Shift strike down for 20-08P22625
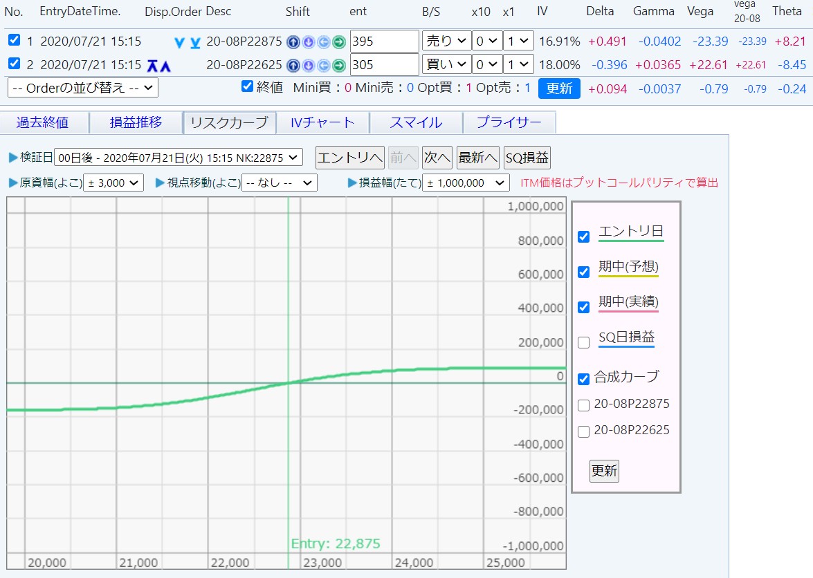The height and width of the screenshot is (578, 813). coord(309,65)
